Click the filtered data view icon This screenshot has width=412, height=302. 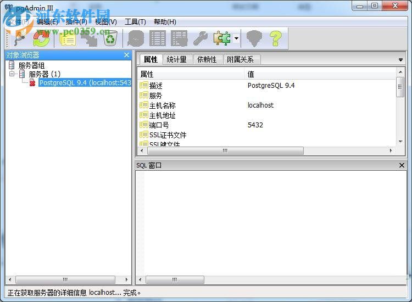pyautogui.click(x=179, y=38)
